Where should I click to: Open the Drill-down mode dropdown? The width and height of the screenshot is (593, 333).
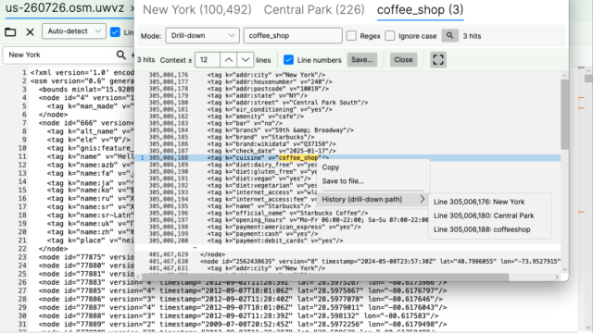coord(202,35)
